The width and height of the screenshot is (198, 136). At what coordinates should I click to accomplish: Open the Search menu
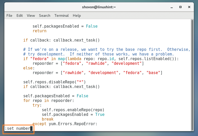click(x=44, y=15)
